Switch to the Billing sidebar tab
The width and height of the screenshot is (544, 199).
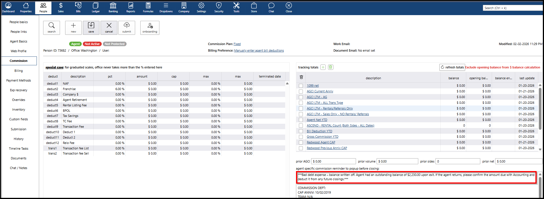click(19, 71)
